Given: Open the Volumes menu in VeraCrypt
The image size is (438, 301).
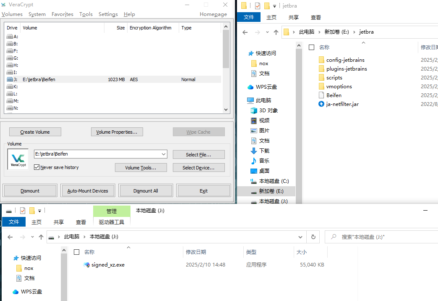Looking at the screenshot, I should tap(12, 14).
